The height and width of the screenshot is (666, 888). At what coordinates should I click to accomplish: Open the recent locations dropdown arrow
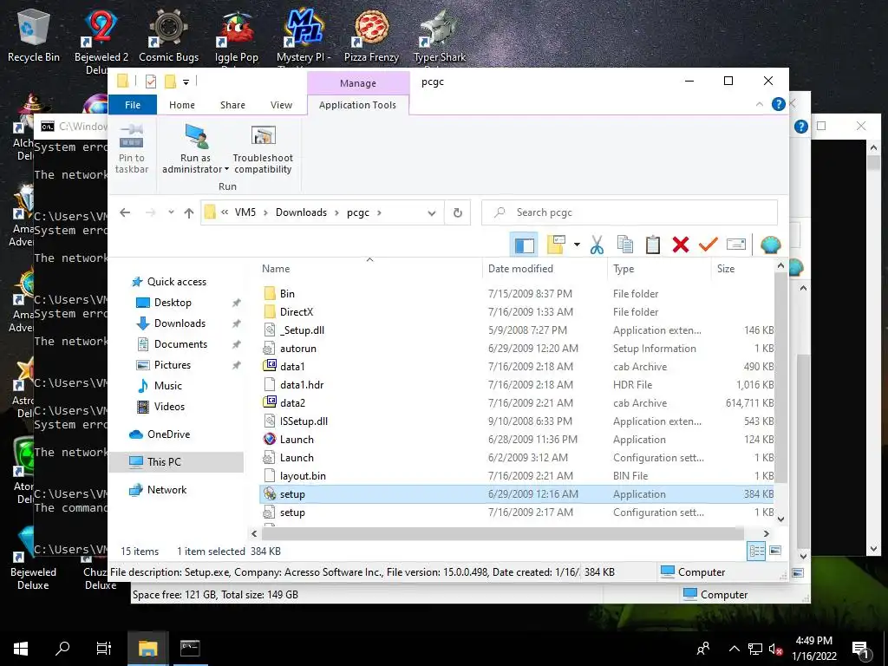171,212
